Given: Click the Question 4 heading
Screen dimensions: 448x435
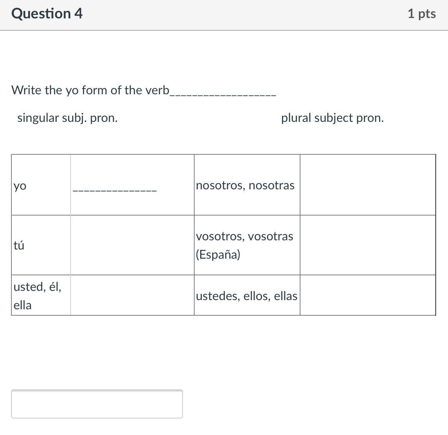Looking at the screenshot, I should click(x=47, y=13).
